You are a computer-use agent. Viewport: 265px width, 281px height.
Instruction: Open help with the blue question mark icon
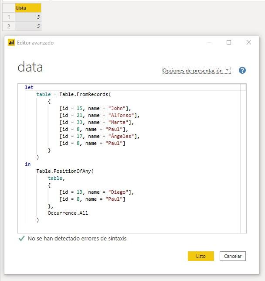click(x=242, y=70)
